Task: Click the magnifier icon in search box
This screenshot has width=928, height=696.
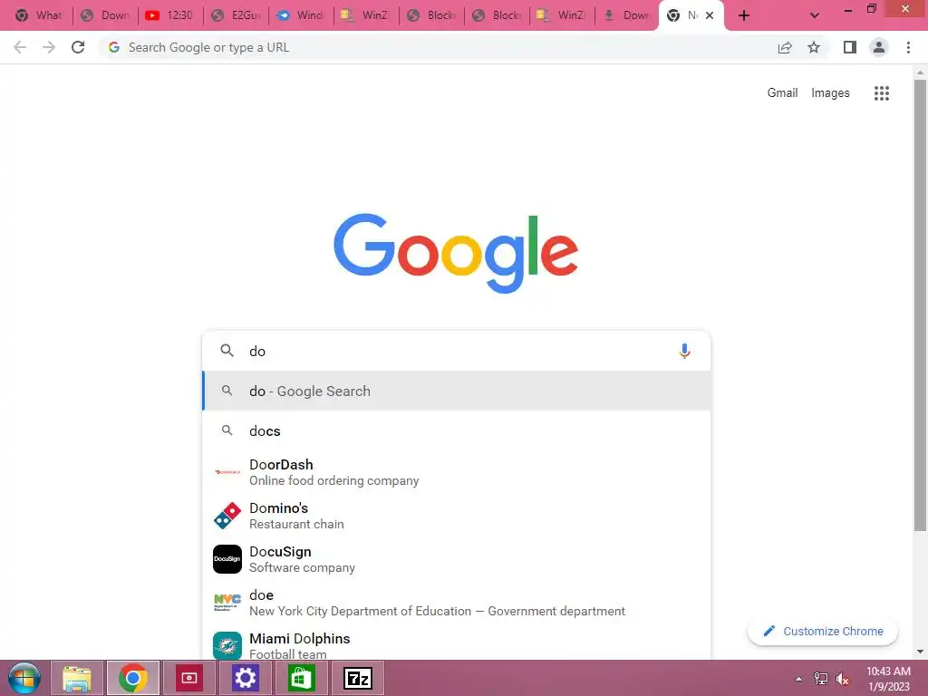Action: click(x=227, y=351)
